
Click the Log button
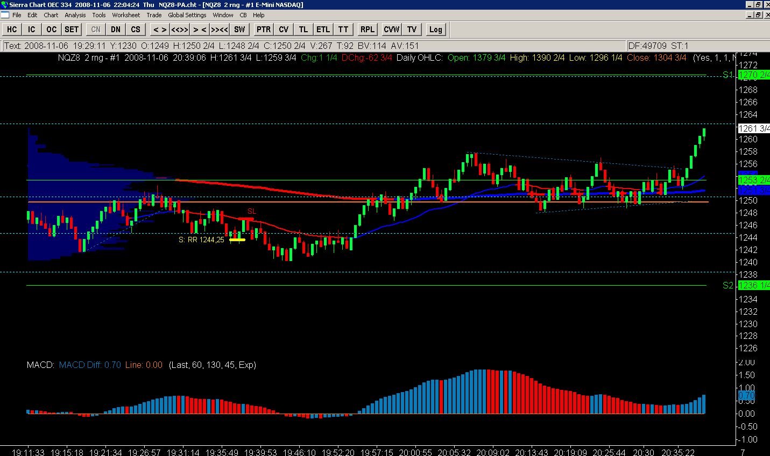[435, 30]
